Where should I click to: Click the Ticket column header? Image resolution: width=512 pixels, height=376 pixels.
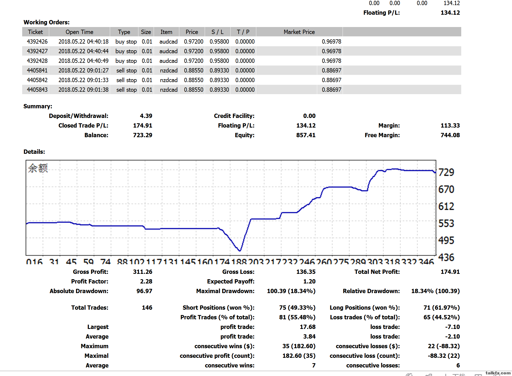coord(35,32)
